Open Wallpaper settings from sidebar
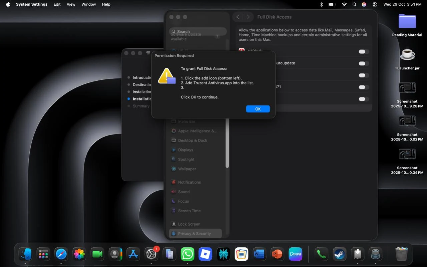Image resolution: width=427 pixels, height=267 pixels. (187, 169)
